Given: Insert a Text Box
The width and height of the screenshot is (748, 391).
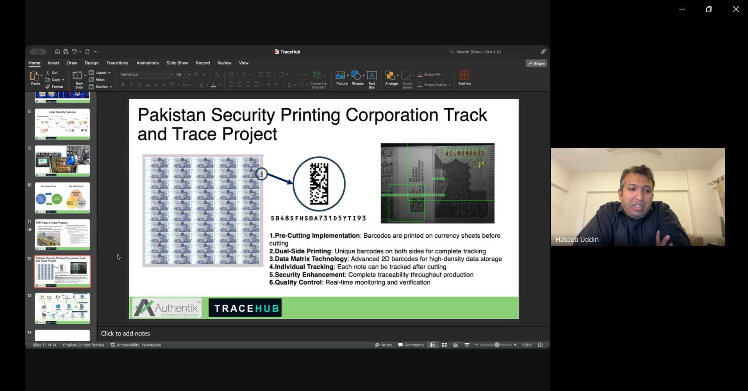Looking at the screenshot, I should 372,80.
